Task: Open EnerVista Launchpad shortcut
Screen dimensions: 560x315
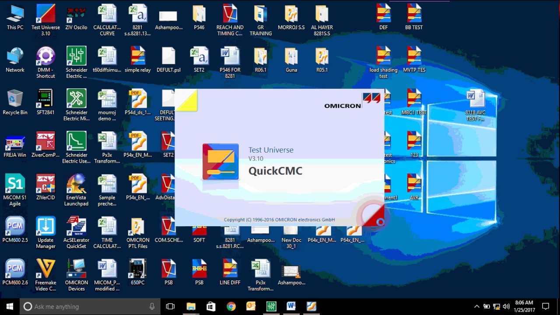Action: click(76, 190)
